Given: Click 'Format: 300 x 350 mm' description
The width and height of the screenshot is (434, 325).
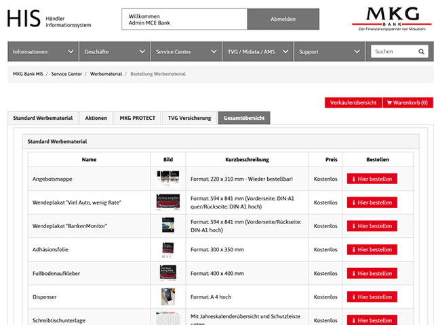Looking at the screenshot, I should (217, 250).
